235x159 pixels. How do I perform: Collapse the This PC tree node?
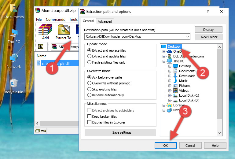coord(164,61)
